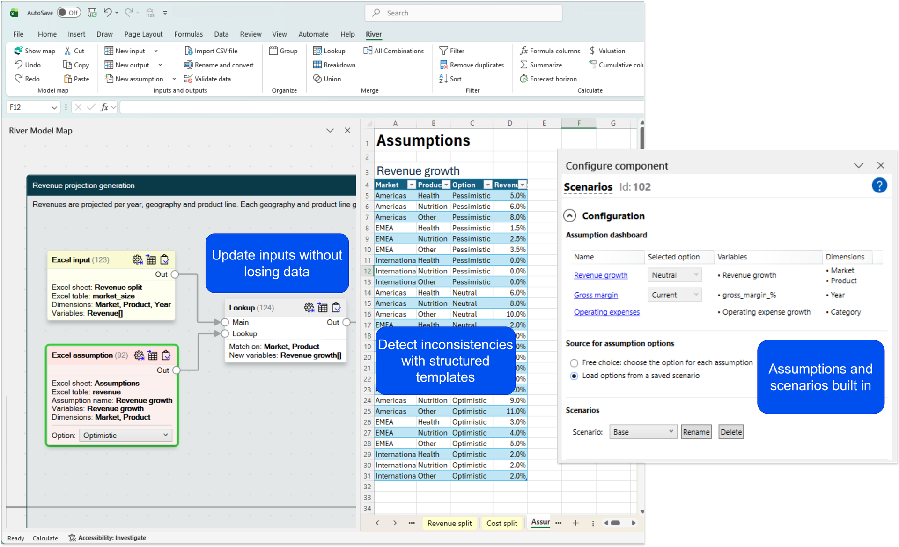Open settings gear on Lookup node
Viewport: 899px width, 547px height.
pos(309,308)
